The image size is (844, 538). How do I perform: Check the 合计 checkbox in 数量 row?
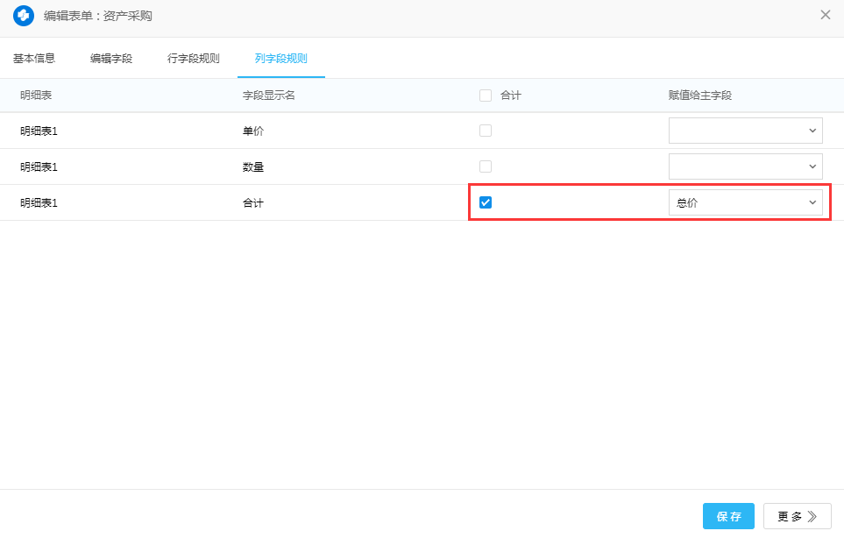486,166
